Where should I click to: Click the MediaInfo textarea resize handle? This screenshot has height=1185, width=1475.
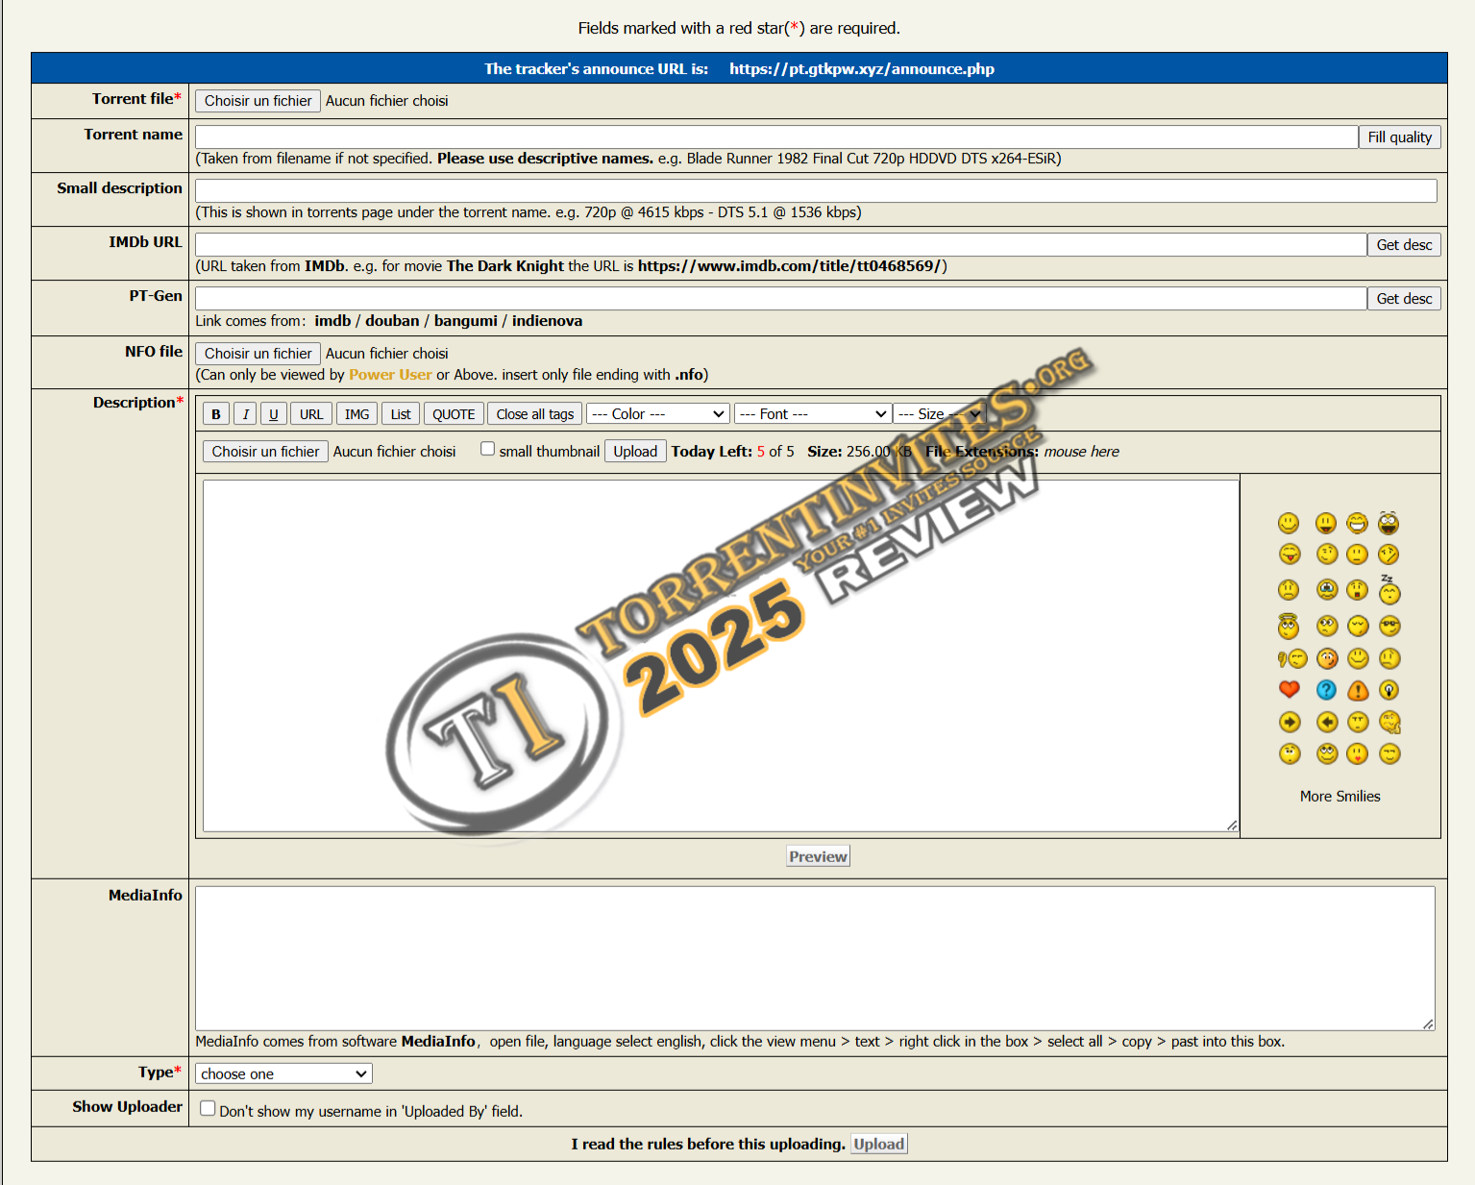pyautogui.click(x=1428, y=1024)
